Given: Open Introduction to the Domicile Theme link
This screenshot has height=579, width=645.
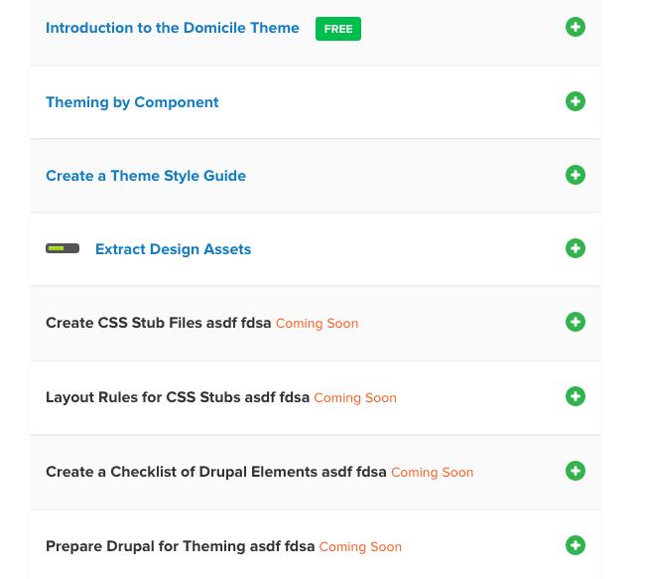Looking at the screenshot, I should click(173, 28).
